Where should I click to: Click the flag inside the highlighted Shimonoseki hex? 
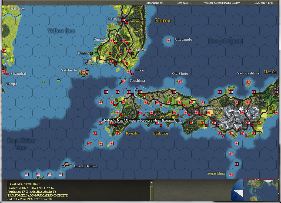click(x=140, y=92)
